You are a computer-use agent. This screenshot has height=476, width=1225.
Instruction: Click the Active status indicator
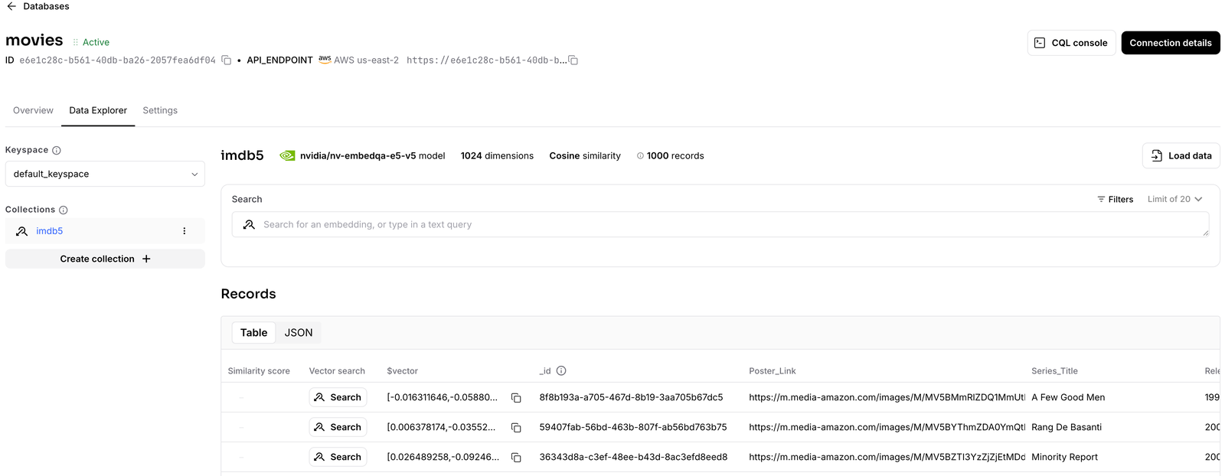pyautogui.click(x=91, y=42)
